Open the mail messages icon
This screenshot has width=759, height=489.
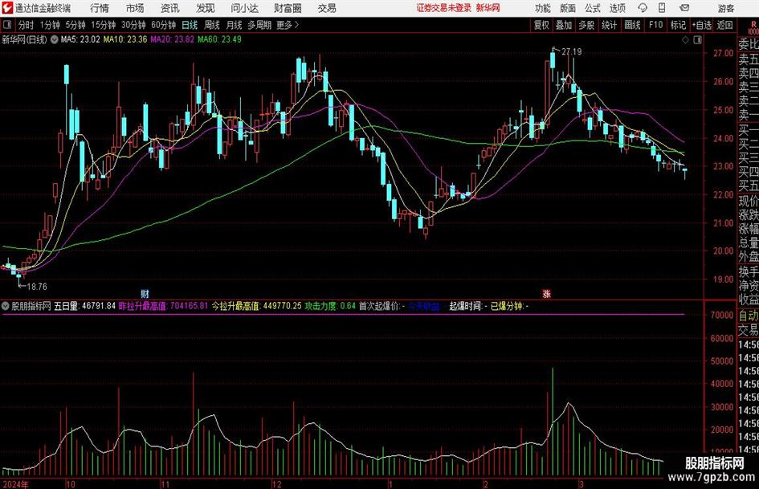pos(684,8)
